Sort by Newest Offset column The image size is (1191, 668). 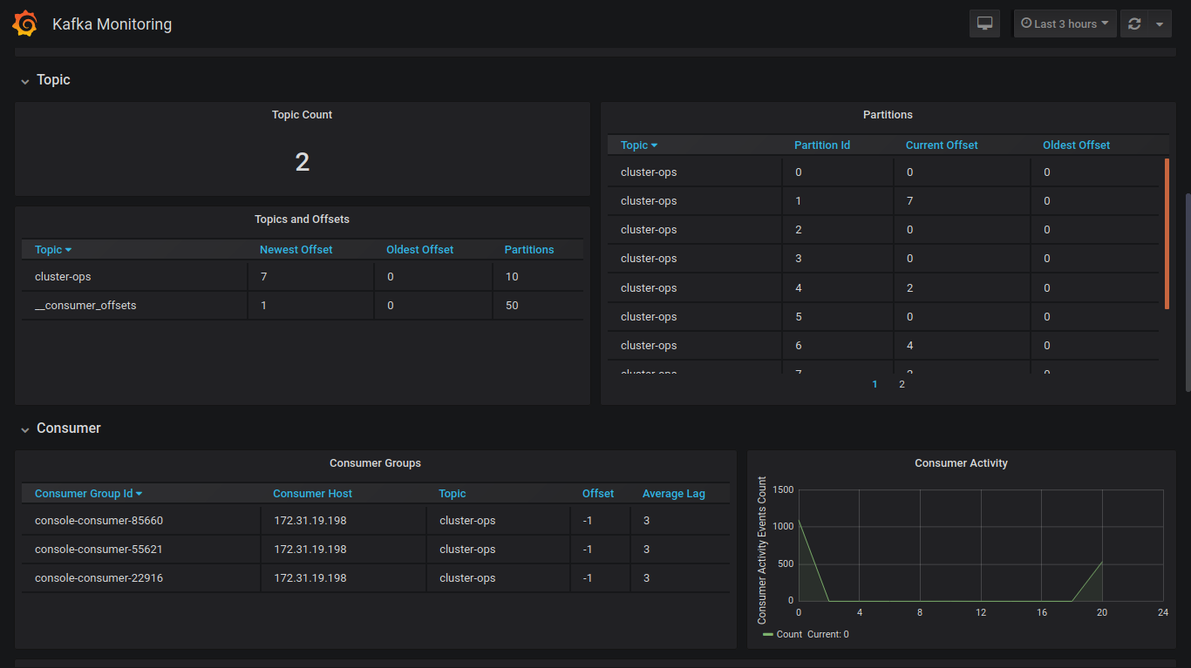296,250
